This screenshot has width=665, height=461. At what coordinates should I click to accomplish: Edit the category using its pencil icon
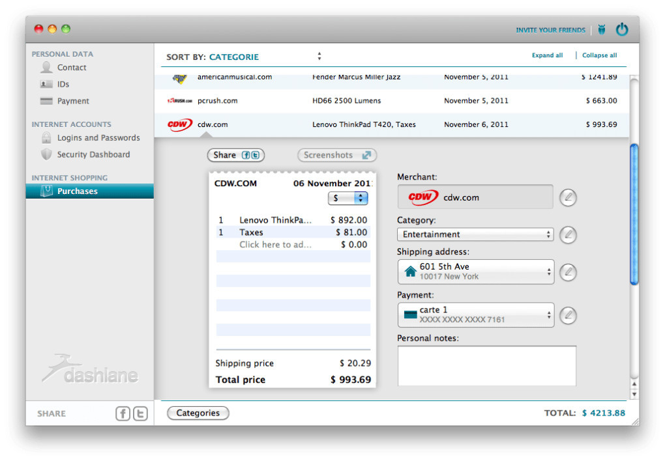(x=568, y=235)
